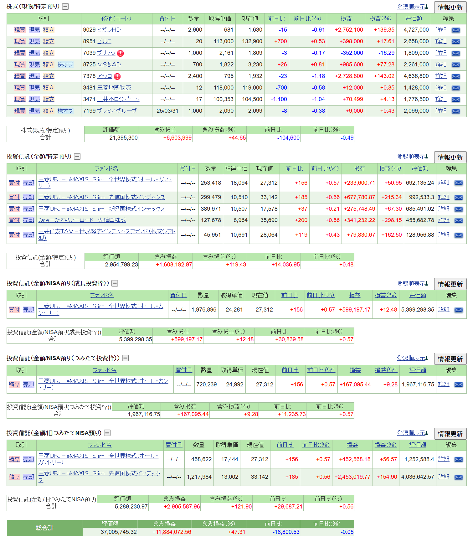Click 情報更新 button in つみたて投資枠 section
This screenshot has height=542, width=473.
pyautogui.click(x=450, y=359)
